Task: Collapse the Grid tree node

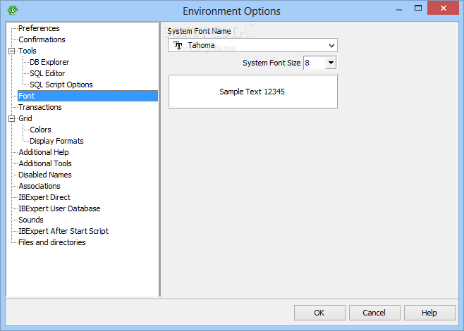Action: click(11, 118)
